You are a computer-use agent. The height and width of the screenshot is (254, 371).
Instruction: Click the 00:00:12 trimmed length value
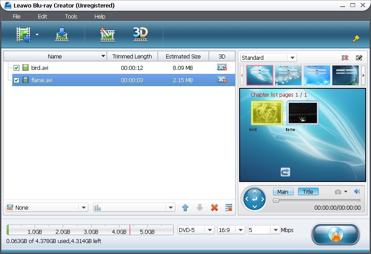pyautogui.click(x=132, y=68)
